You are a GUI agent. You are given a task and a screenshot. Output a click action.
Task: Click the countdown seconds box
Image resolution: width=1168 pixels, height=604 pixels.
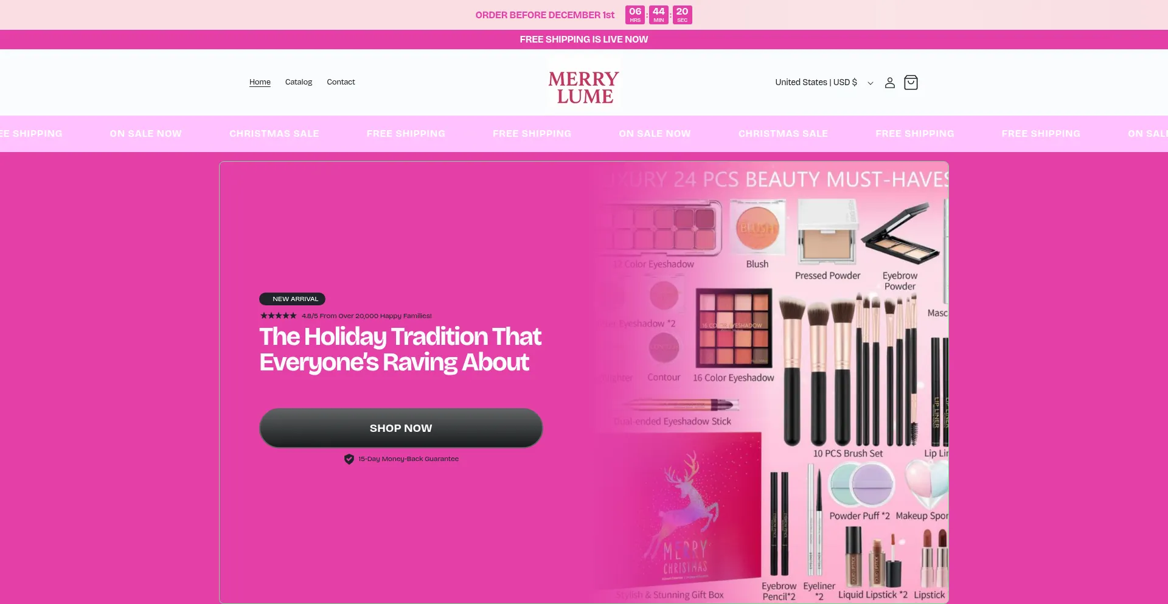coord(683,15)
